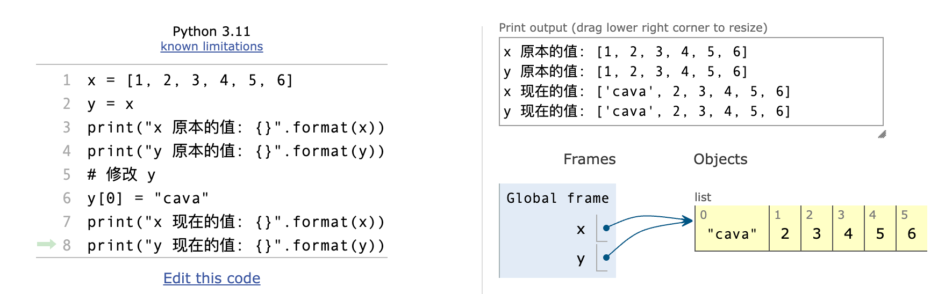Click the green current-line arrow at line 8
This screenshot has width=945, height=294.
click(x=46, y=245)
